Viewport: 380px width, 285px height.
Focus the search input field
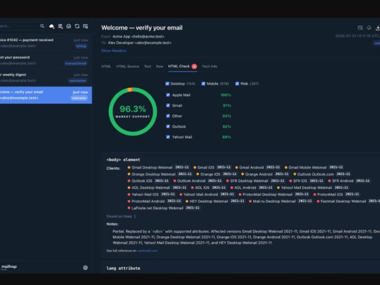point(19,26)
